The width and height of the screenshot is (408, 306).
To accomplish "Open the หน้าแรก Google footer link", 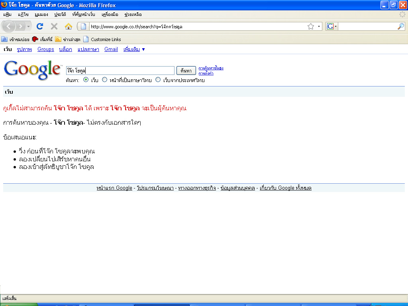I will 114,188.
